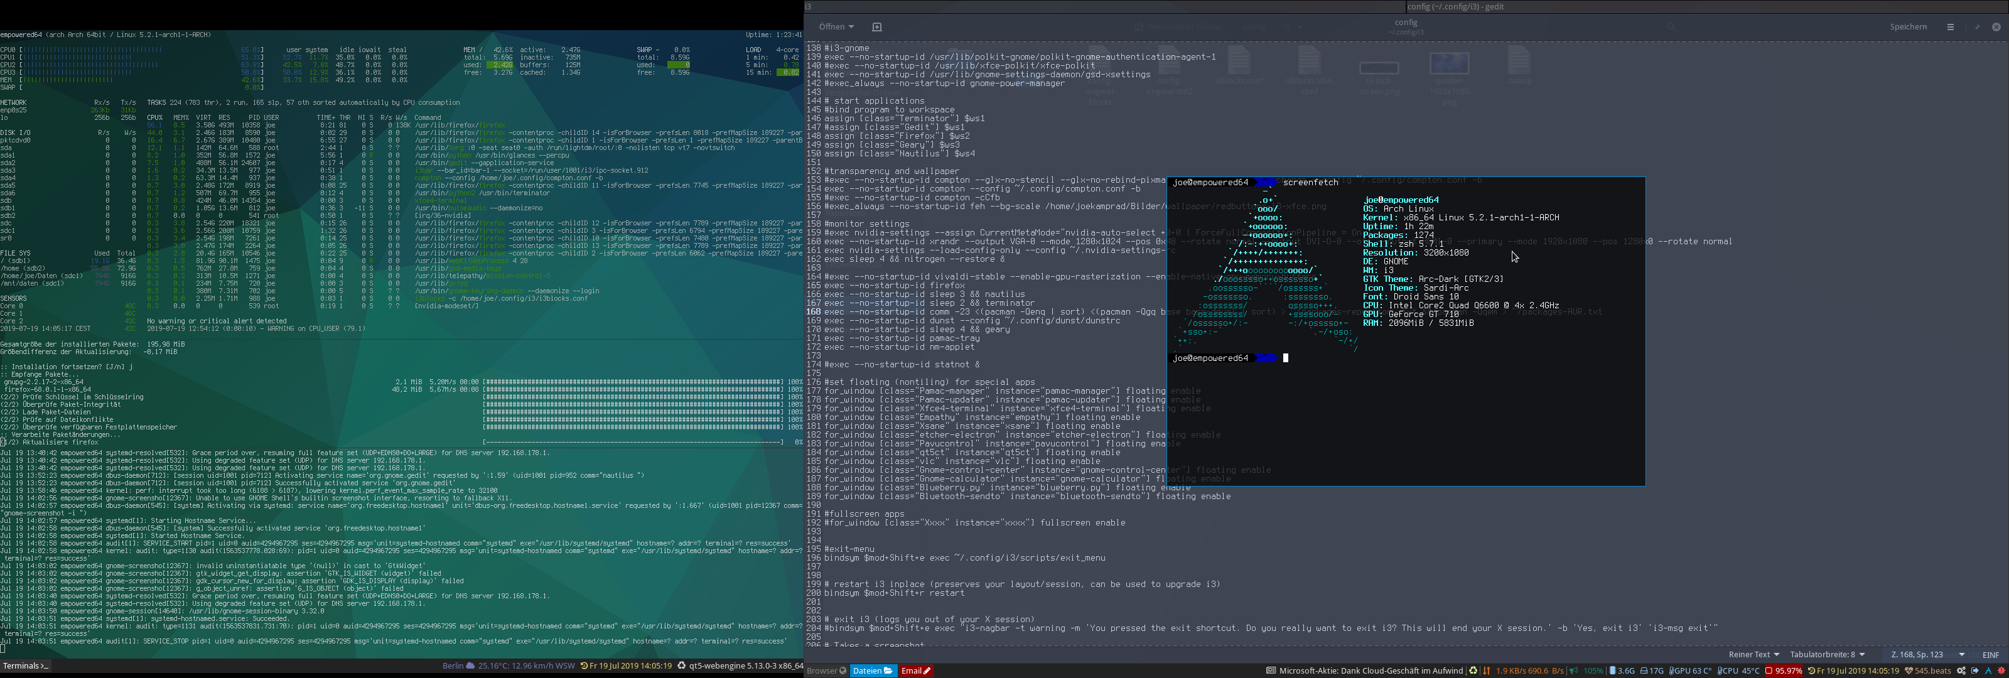
Task: Focus the floating terminal's prompt cursor
Action: click(1285, 358)
